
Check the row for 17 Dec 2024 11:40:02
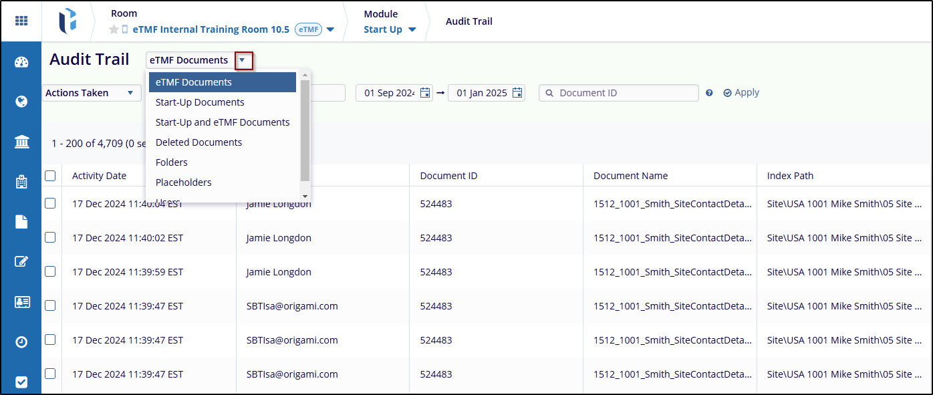pyautogui.click(x=50, y=237)
